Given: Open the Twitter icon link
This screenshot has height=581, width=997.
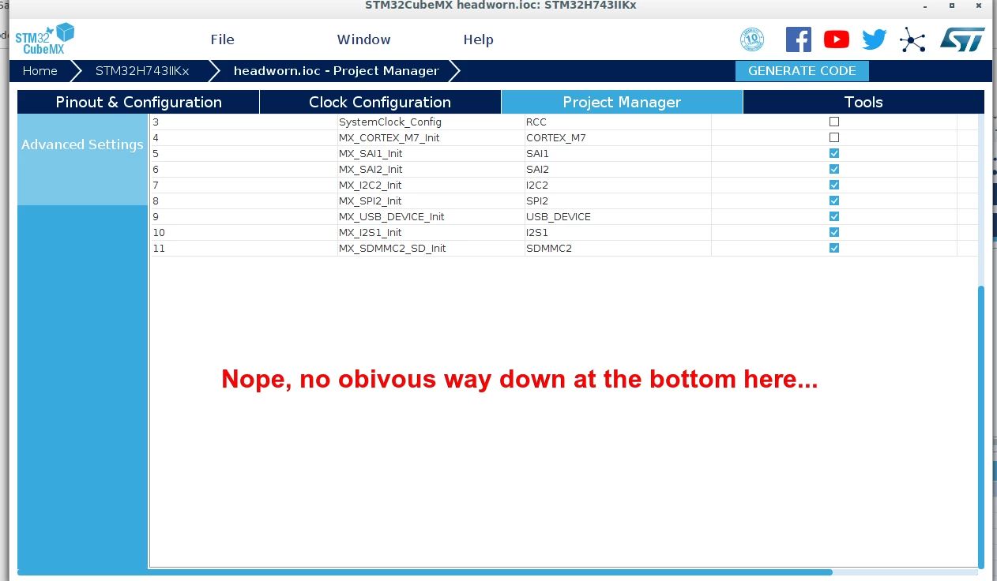Looking at the screenshot, I should pyautogui.click(x=875, y=39).
